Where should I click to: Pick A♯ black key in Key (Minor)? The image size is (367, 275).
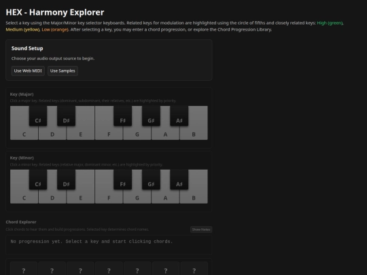tap(179, 179)
